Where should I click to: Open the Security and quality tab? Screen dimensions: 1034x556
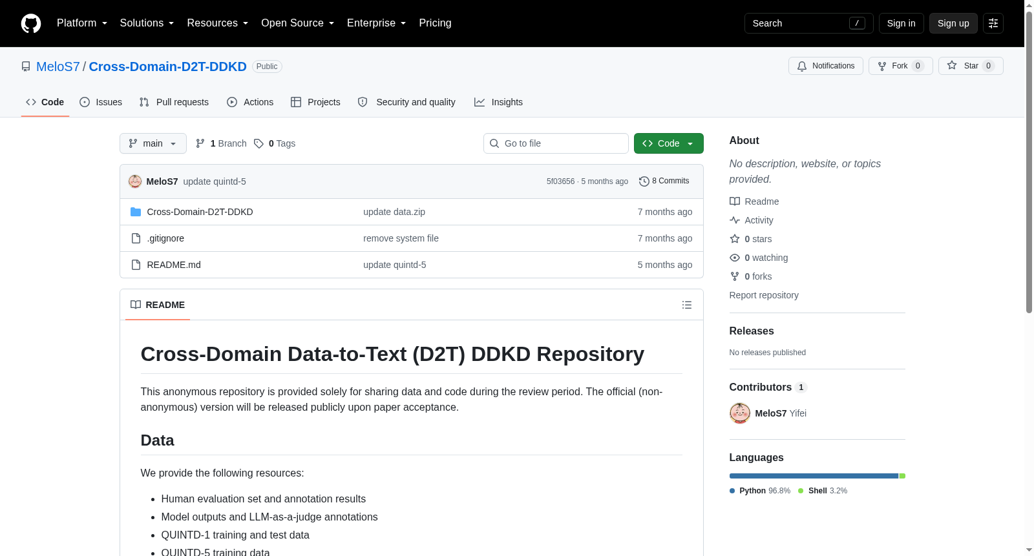click(406, 102)
